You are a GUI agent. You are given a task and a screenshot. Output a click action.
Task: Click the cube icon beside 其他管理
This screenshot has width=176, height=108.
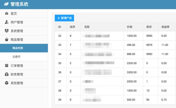pyautogui.click(x=7, y=83)
